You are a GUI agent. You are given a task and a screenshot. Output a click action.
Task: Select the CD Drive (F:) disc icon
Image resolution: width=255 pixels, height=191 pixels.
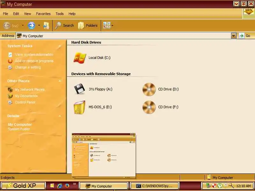tap(149, 107)
